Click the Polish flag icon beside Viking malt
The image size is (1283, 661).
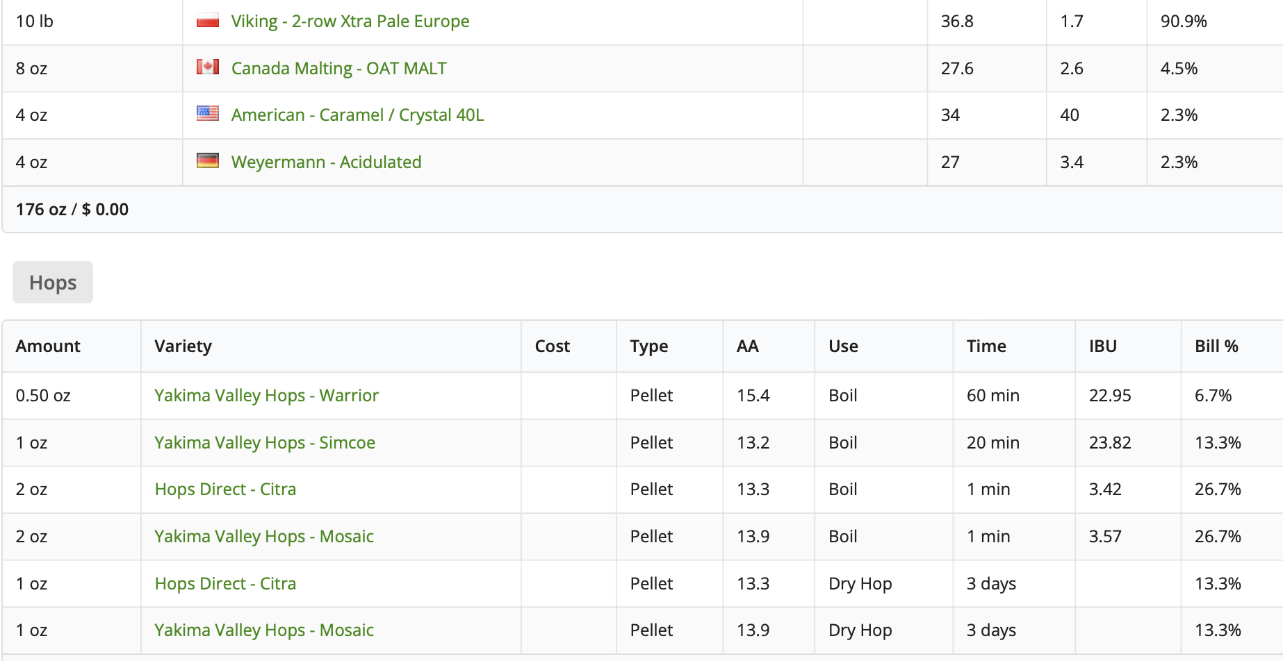point(208,20)
